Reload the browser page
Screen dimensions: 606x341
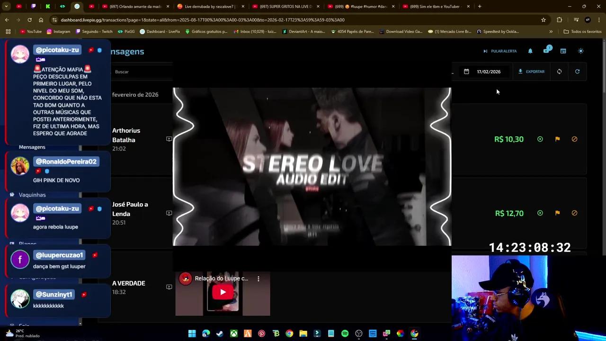point(29,20)
